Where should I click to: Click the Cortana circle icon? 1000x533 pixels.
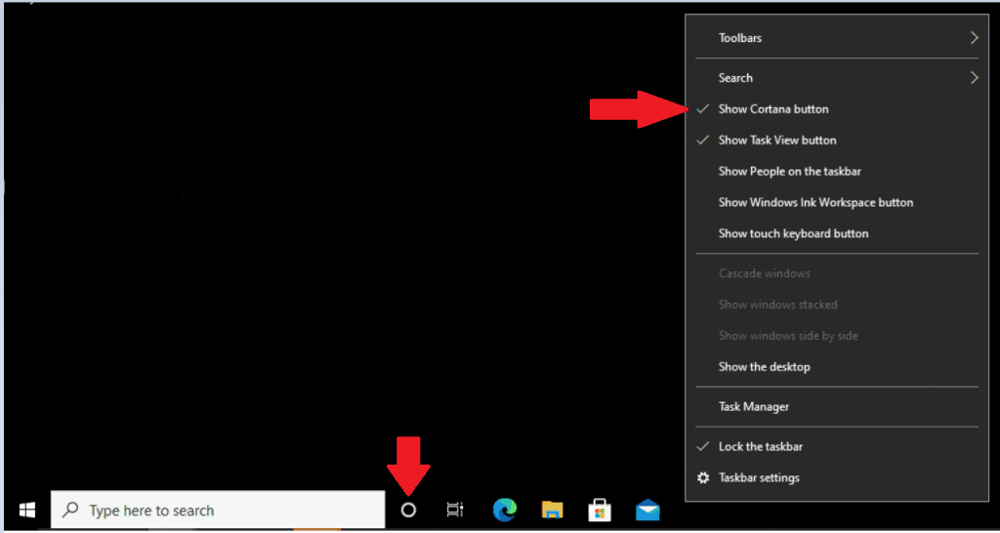409,510
